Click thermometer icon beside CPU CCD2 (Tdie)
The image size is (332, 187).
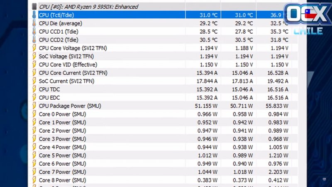tap(34, 39)
